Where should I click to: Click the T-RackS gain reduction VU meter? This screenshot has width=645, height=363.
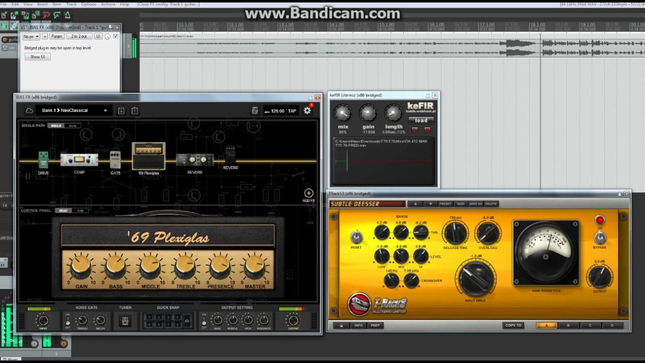pyautogui.click(x=546, y=252)
